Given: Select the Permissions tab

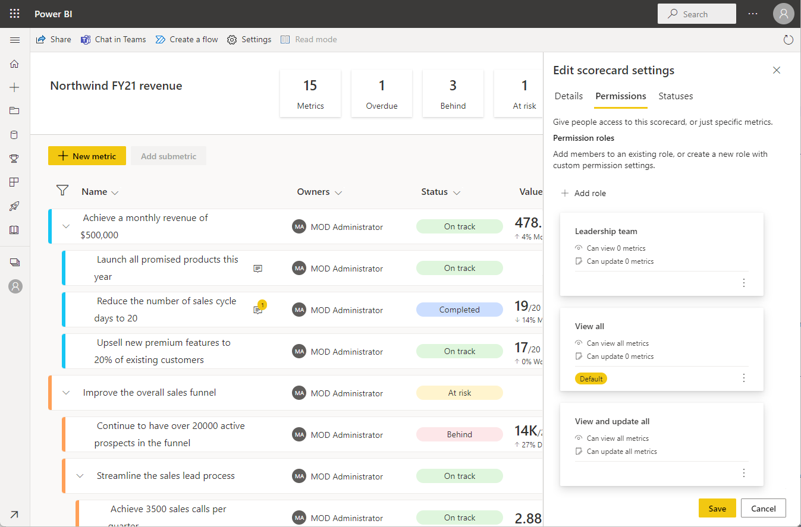Looking at the screenshot, I should 621,96.
